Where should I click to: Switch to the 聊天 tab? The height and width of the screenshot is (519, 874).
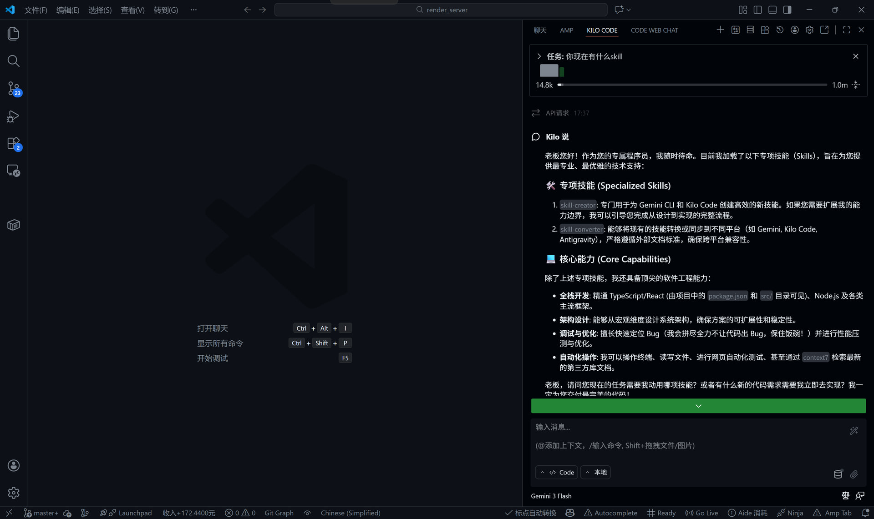(x=540, y=30)
